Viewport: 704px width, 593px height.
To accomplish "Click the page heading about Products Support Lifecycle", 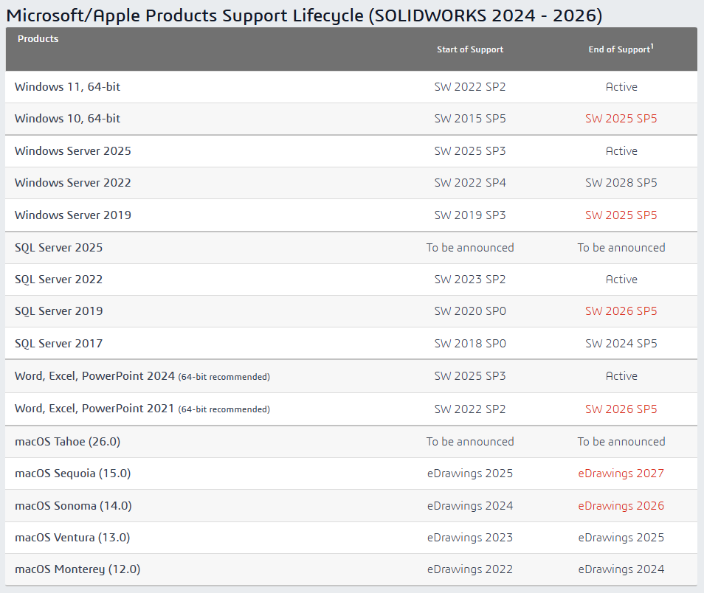I will click(x=304, y=14).
